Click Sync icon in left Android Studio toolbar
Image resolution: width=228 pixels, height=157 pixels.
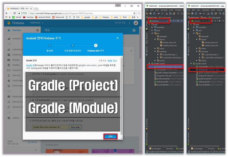coord(154,14)
